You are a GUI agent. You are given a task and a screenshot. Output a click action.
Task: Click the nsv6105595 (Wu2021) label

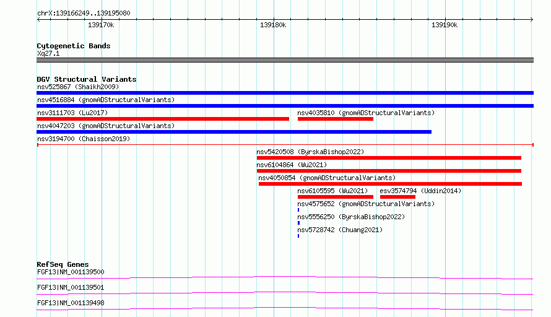pyautogui.click(x=332, y=191)
